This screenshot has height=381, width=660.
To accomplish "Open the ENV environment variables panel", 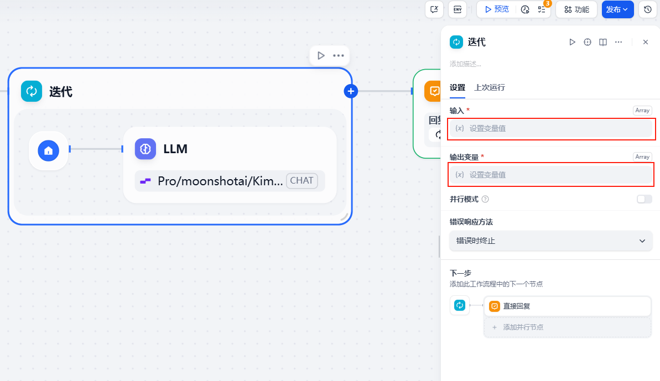I will [x=457, y=9].
